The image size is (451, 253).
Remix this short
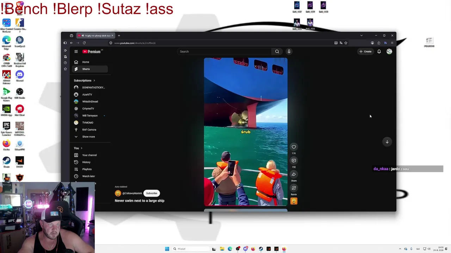(294, 188)
